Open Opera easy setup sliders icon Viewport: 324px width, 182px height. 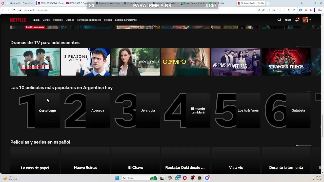click(x=289, y=10)
